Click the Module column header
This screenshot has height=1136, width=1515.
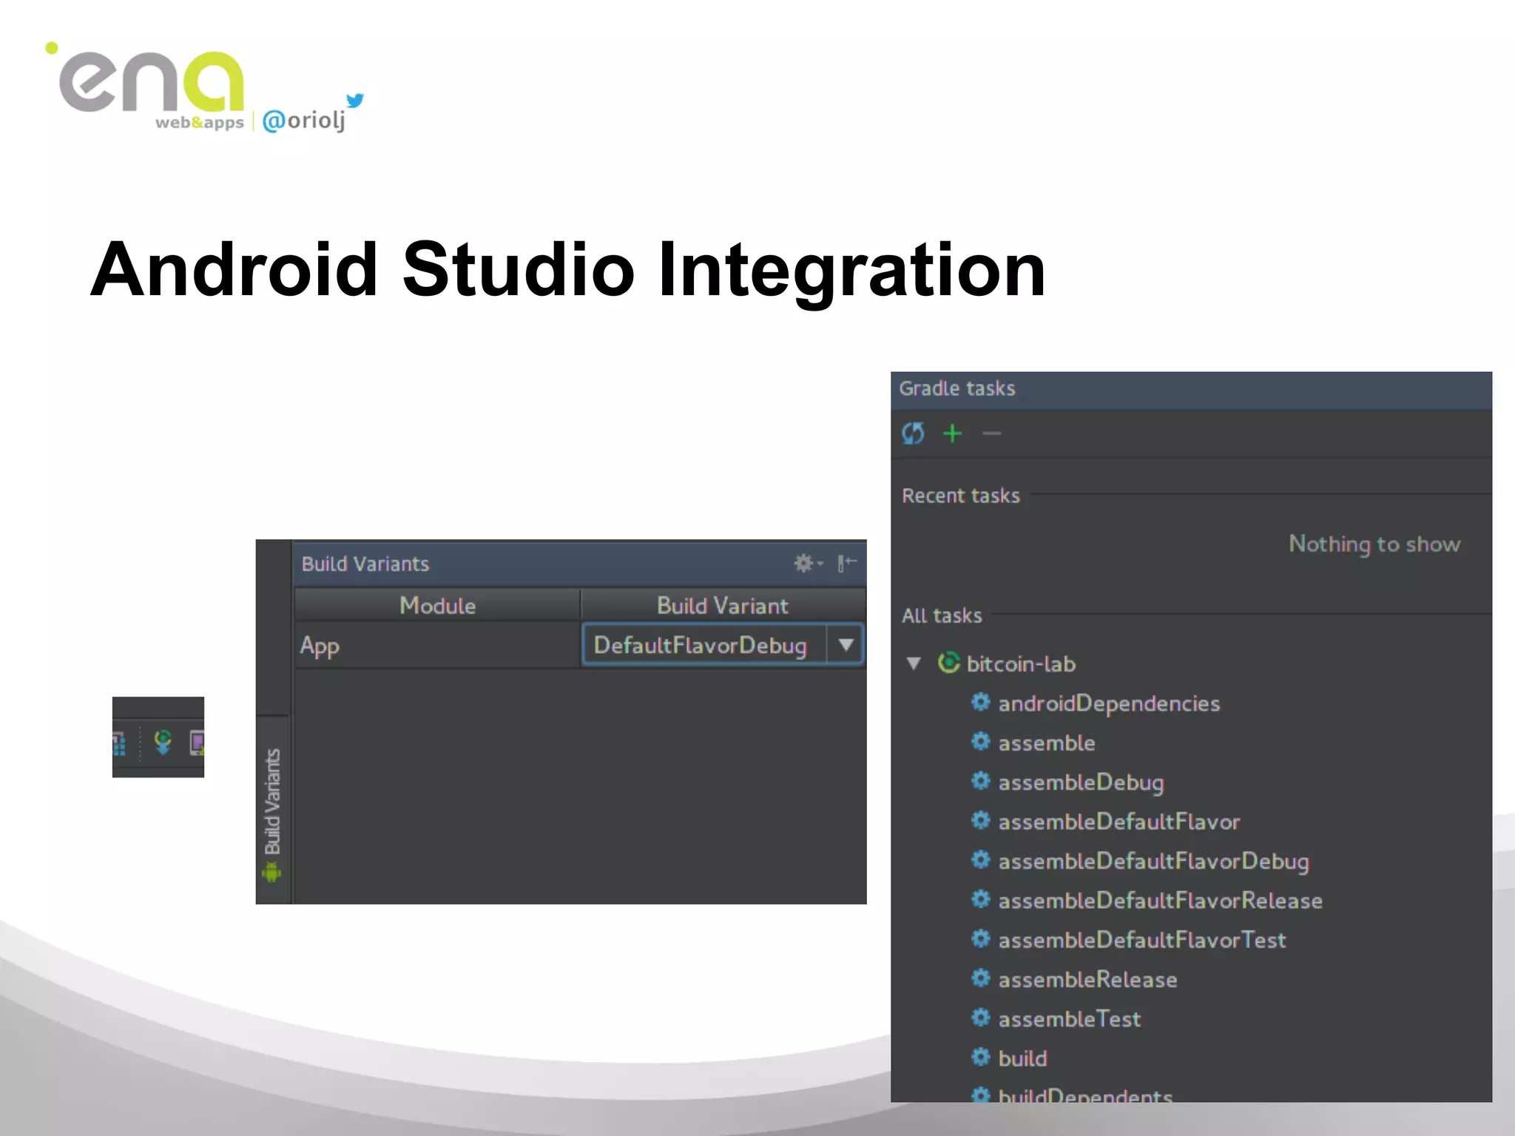click(x=437, y=606)
